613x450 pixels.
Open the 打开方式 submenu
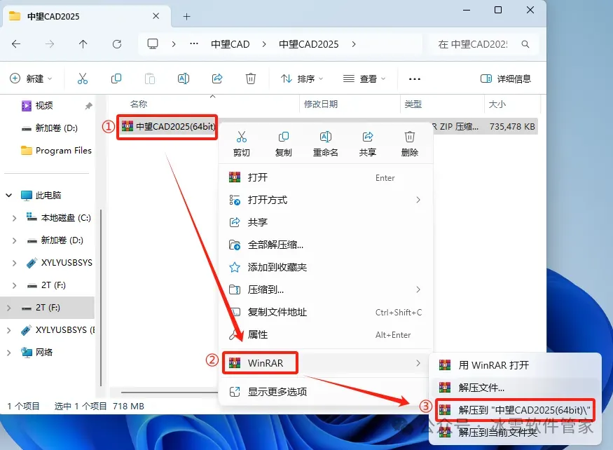coord(325,200)
